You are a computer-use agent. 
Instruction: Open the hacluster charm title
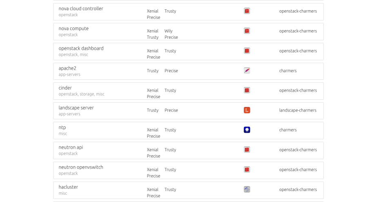pos(68,187)
